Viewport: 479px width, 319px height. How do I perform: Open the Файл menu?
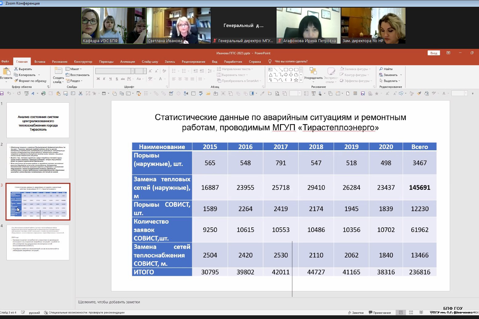point(5,61)
